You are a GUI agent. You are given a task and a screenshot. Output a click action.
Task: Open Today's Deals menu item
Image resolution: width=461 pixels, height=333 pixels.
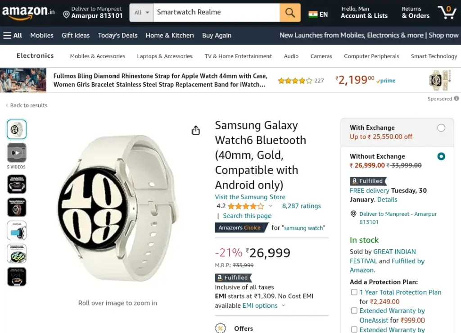coord(118,36)
